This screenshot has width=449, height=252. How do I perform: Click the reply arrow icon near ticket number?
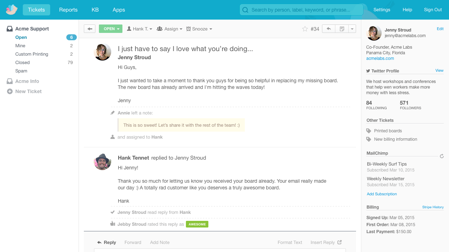point(328,29)
